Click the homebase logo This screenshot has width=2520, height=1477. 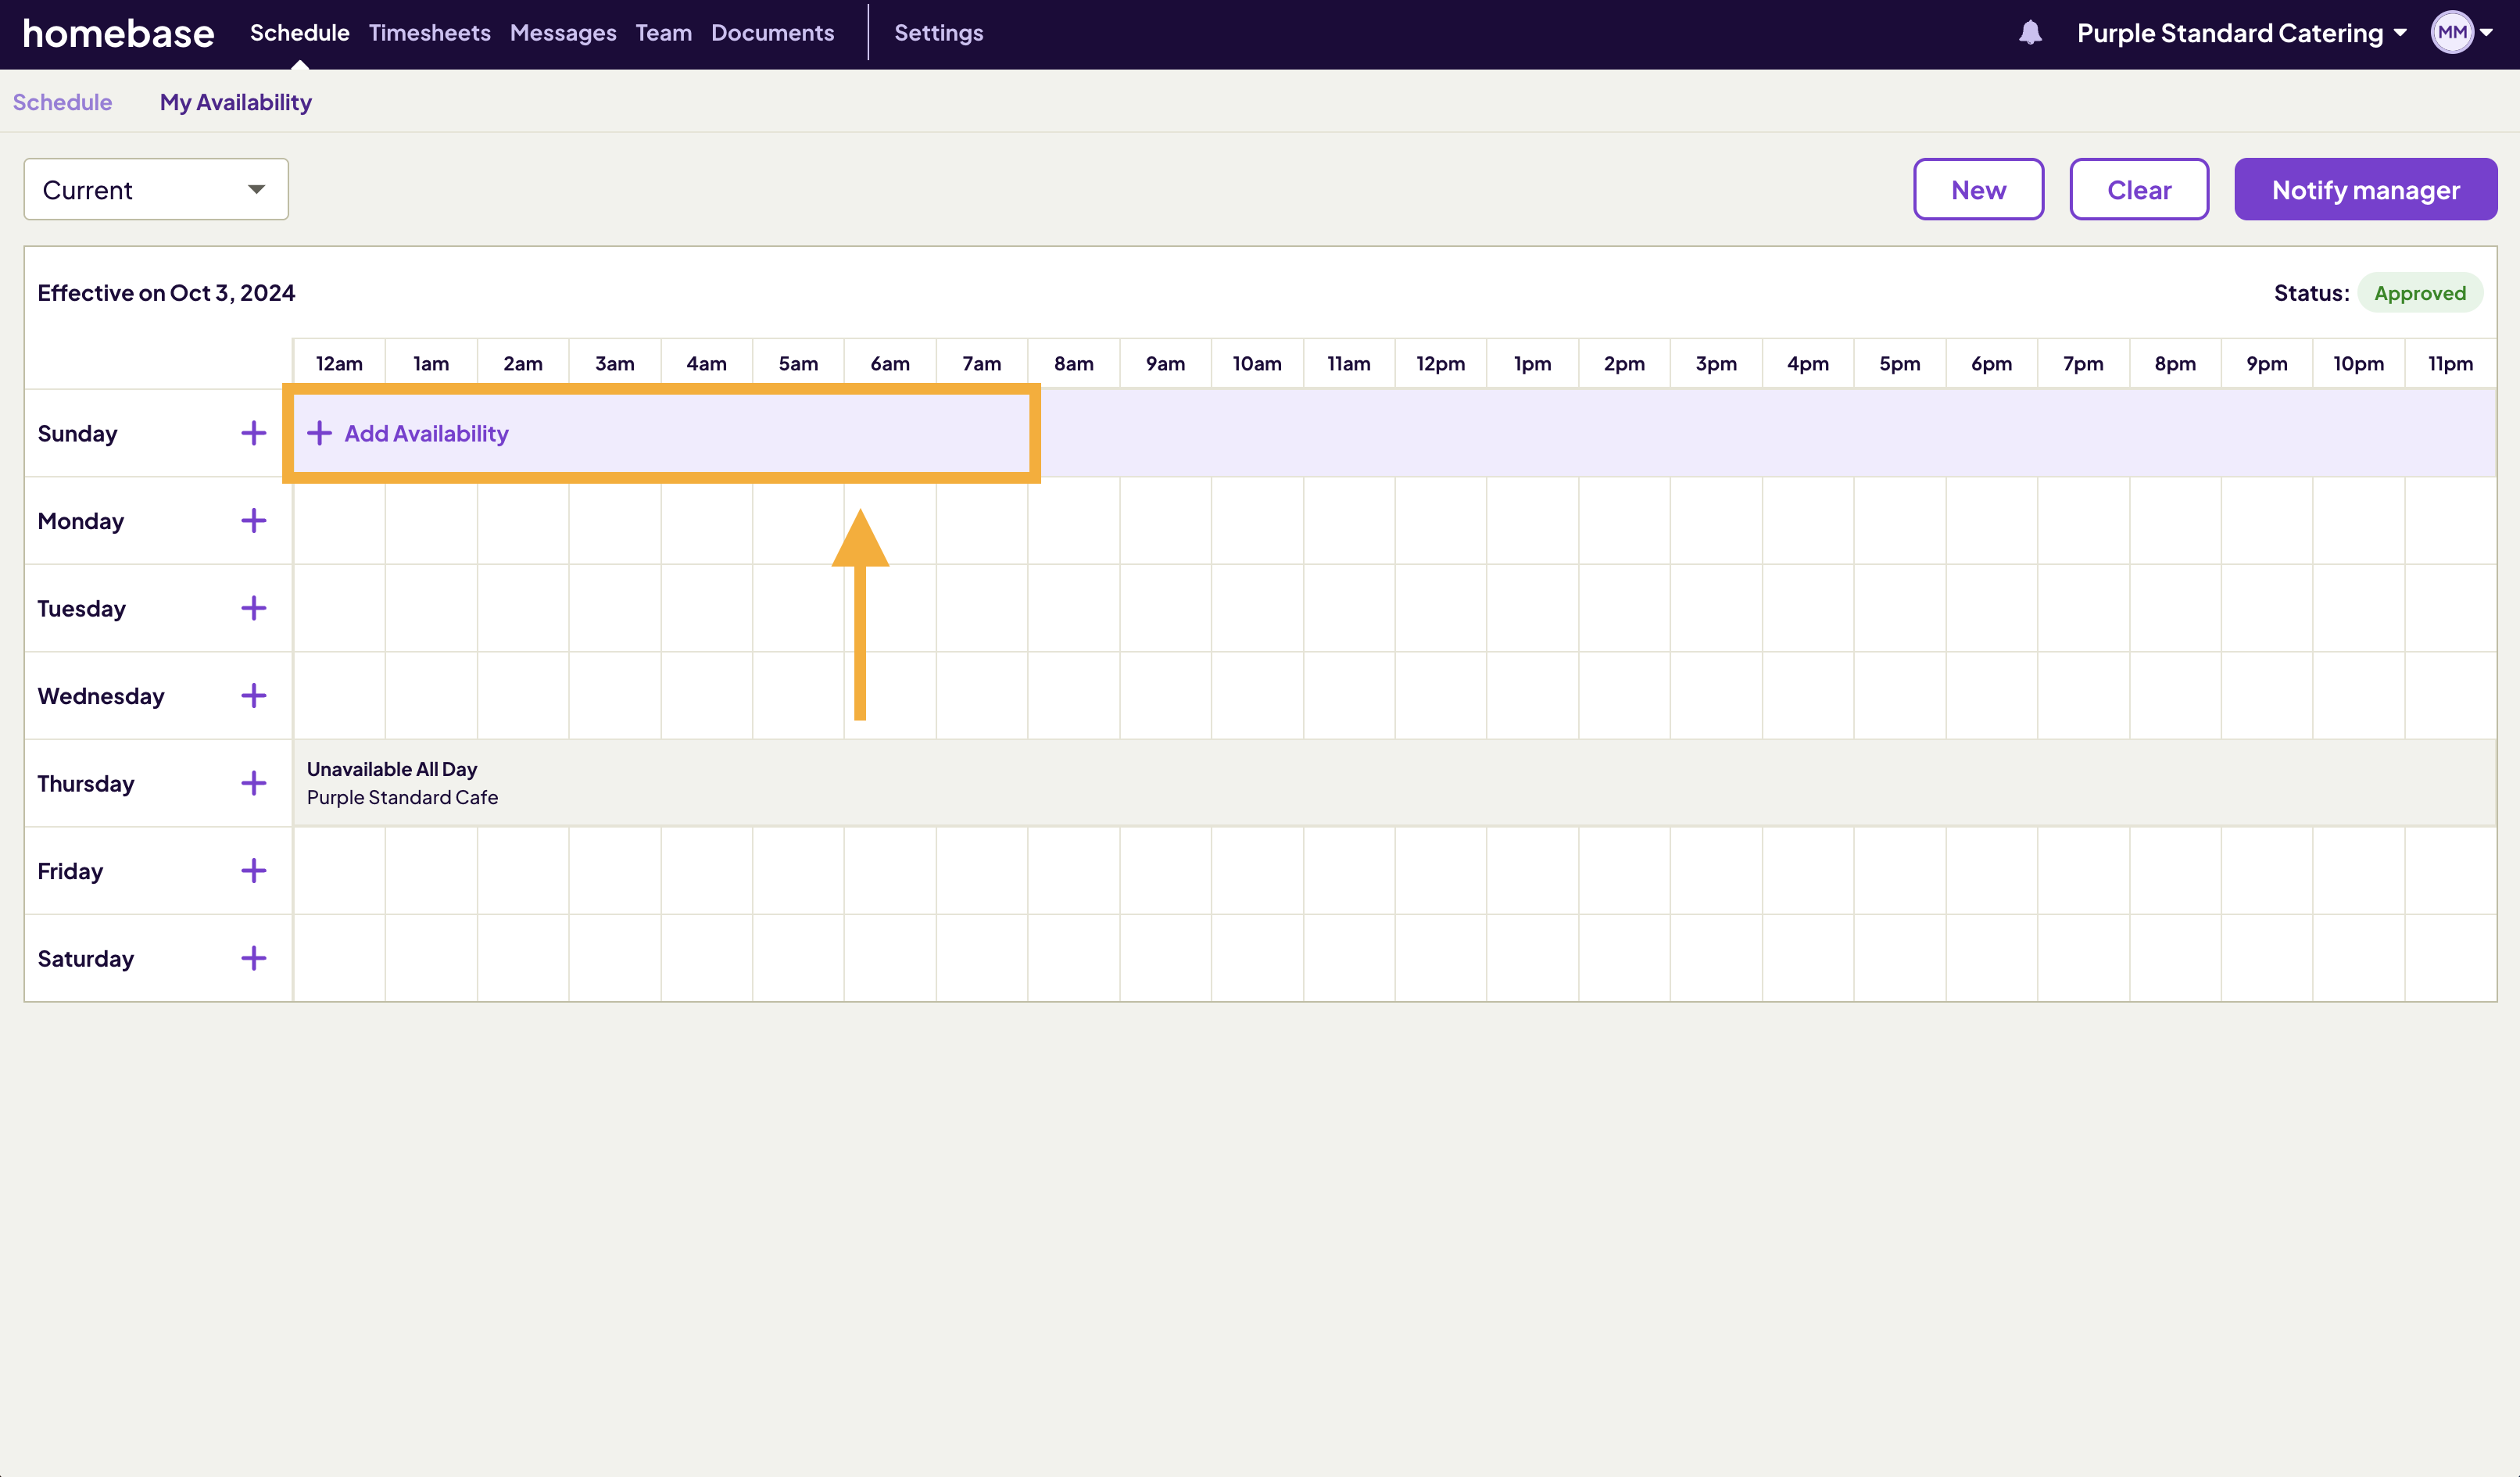118,33
